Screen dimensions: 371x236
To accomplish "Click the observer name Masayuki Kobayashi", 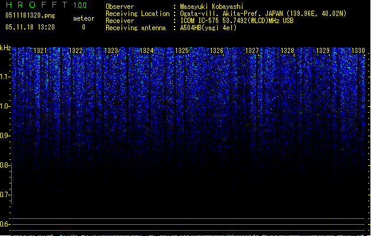I will pos(212,6).
